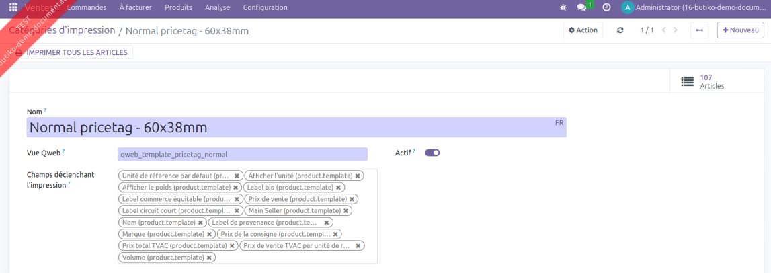Screen dimensions: 771x273
Task: Click the Volume tag text
Action: 163,258
